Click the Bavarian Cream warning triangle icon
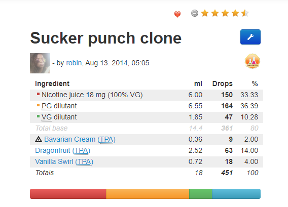288x207 pixels. (39, 139)
